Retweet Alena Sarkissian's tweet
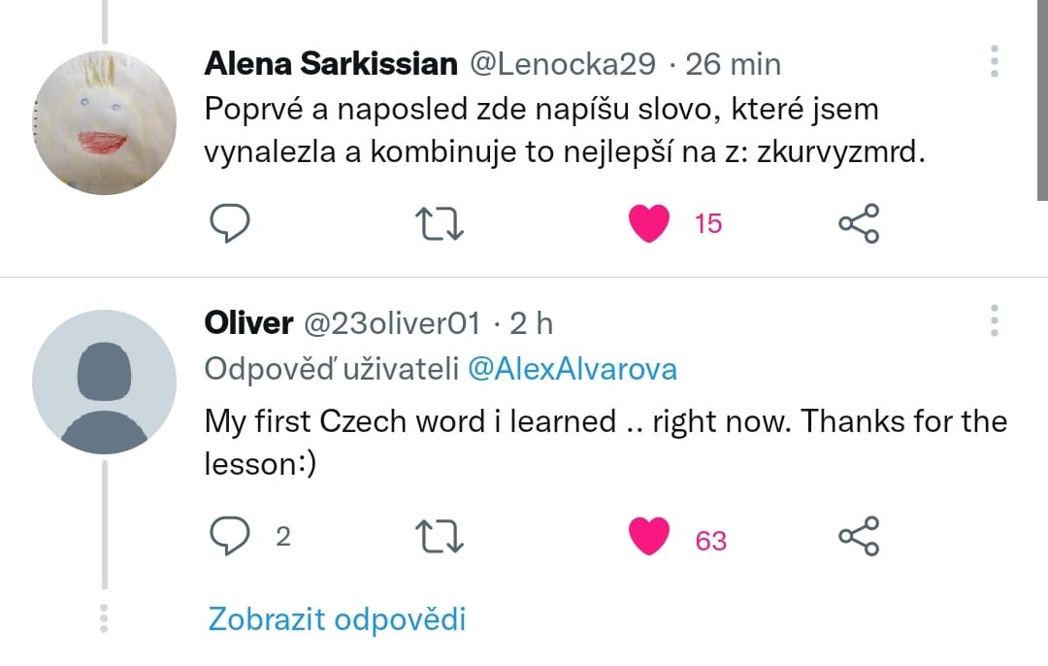Screen dimensions: 1048x666 point(441,223)
